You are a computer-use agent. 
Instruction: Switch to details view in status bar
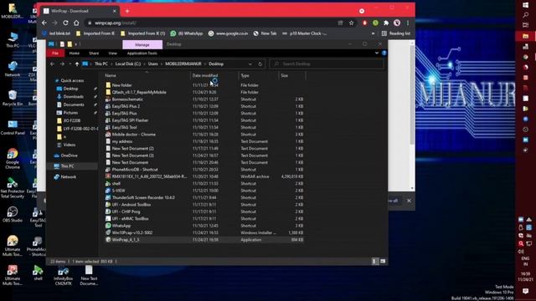click(374, 261)
